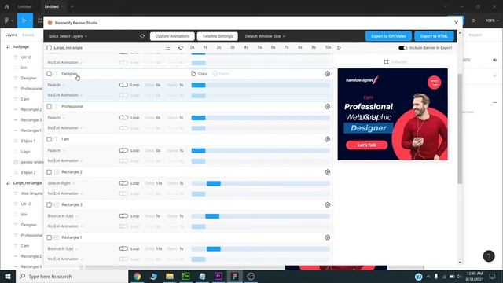The width and height of the screenshot is (503, 283).
Task: Open the Figma main menu icon
Action: 9,20
